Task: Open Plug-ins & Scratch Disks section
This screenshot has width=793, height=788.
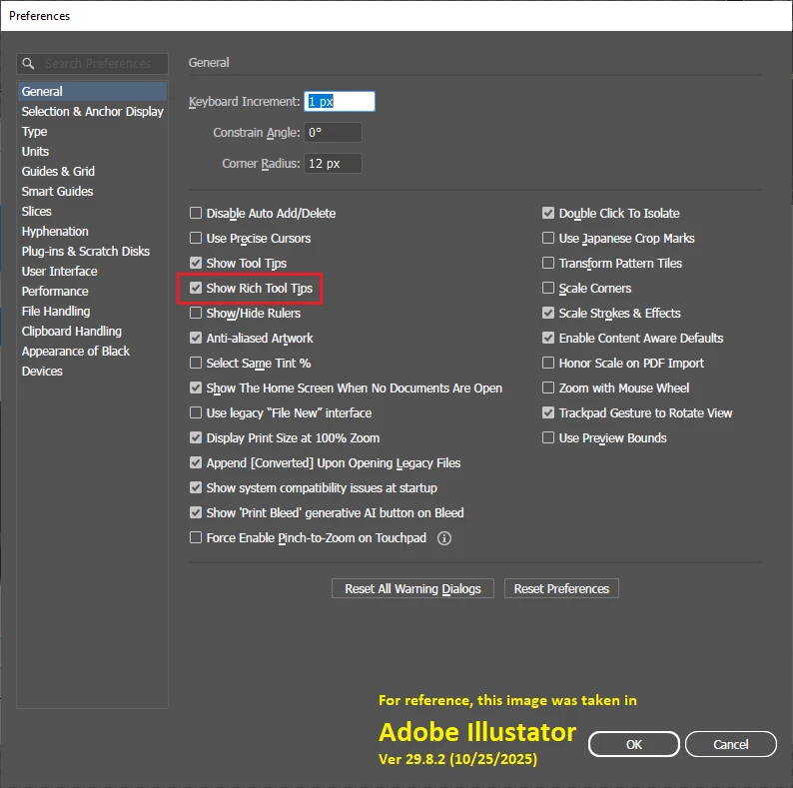Action: (93, 252)
